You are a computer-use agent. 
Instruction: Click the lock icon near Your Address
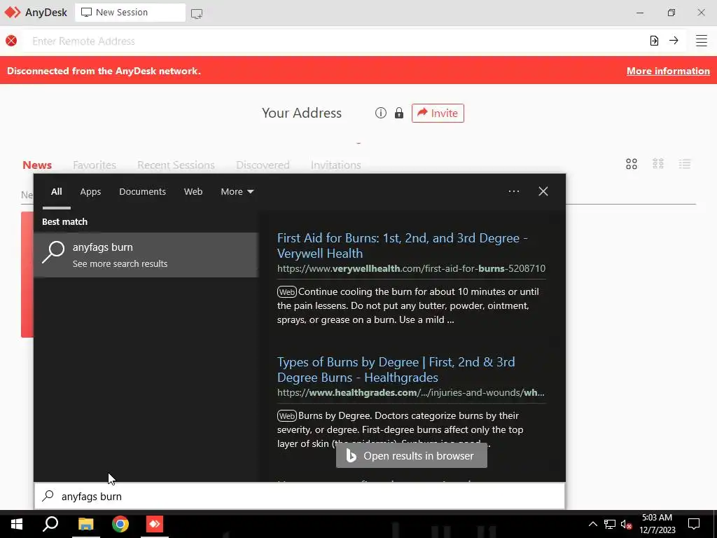pyautogui.click(x=398, y=113)
